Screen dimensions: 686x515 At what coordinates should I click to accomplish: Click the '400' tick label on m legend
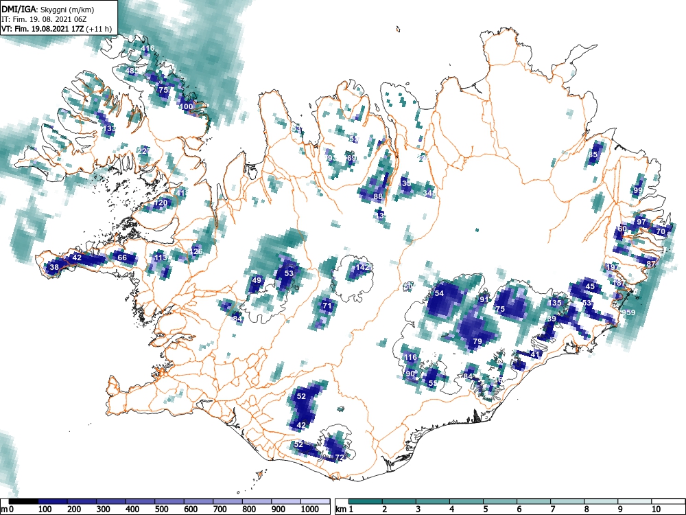[x=132, y=510]
